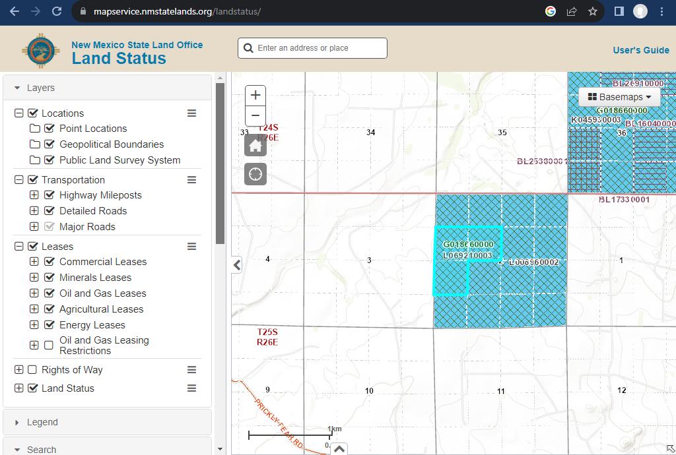676x455 pixels.
Task: Click lease label BL17330001 on map
Action: pos(625,200)
